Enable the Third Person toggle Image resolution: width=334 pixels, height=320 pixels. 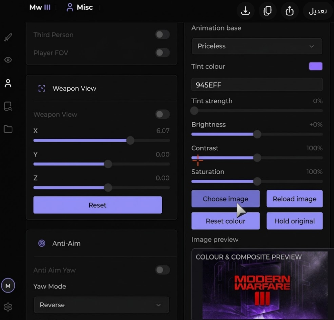(163, 34)
